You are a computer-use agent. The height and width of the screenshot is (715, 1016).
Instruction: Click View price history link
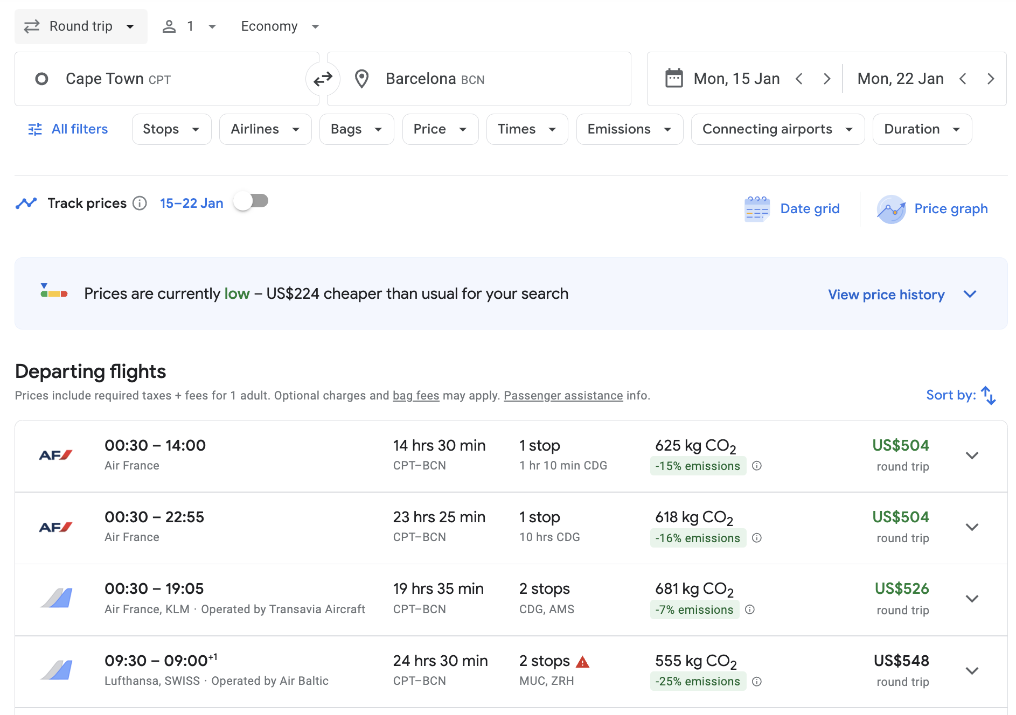[x=886, y=295]
